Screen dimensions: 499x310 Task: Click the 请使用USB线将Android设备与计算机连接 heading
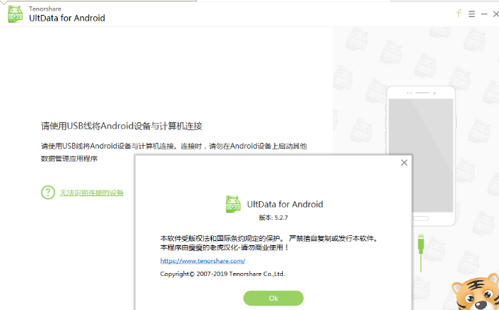pos(122,126)
